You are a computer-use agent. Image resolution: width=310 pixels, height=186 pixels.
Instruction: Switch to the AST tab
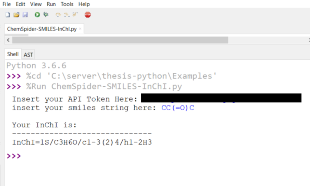coord(28,55)
